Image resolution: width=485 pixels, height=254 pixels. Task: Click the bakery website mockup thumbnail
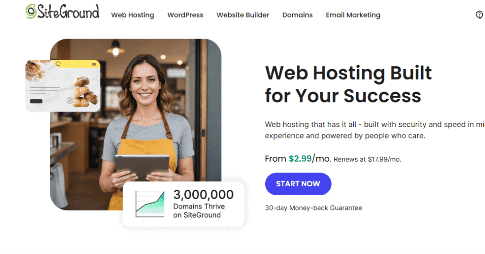(63, 86)
